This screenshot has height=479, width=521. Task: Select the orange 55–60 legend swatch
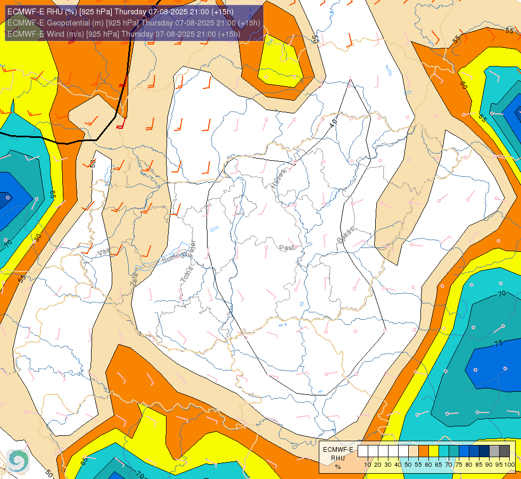pyautogui.click(x=424, y=451)
